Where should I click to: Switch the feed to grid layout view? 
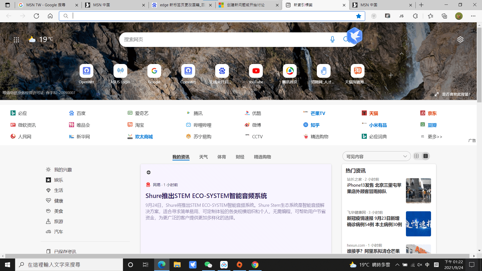point(416,156)
